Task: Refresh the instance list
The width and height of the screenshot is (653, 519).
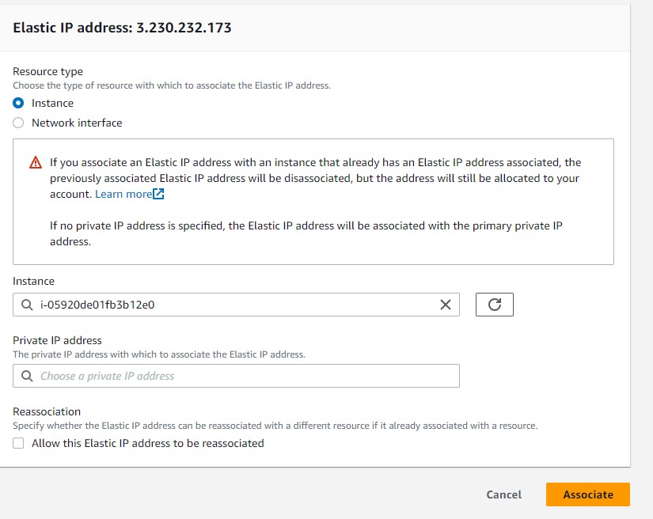Action: tap(495, 305)
